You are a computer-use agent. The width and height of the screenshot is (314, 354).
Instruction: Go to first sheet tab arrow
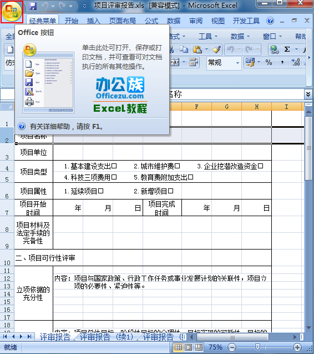5,337
